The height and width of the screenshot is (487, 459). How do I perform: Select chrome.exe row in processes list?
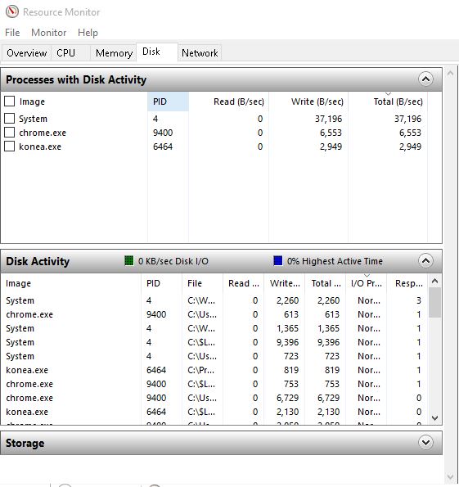[214, 133]
